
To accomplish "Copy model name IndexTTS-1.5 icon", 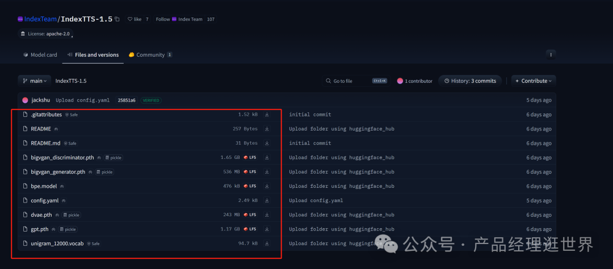I will 117,19.
